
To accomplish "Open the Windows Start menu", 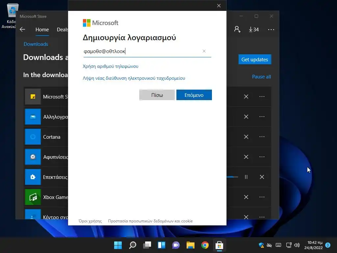I will tap(118, 245).
